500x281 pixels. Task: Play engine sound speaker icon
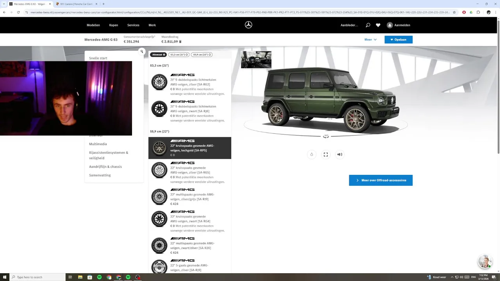pyautogui.click(x=340, y=155)
